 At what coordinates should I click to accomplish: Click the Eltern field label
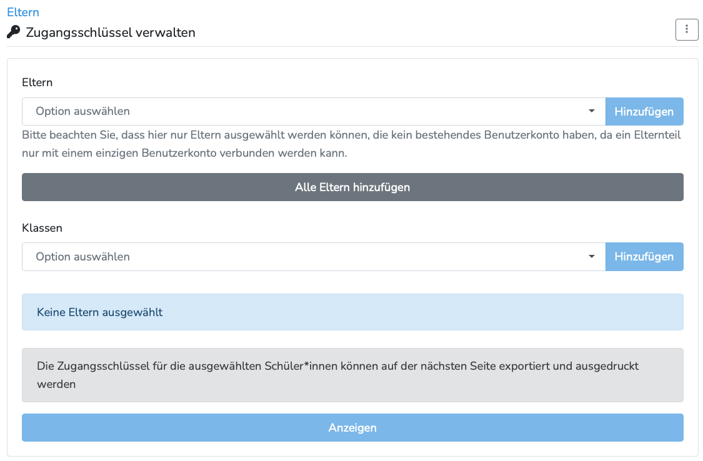[37, 82]
